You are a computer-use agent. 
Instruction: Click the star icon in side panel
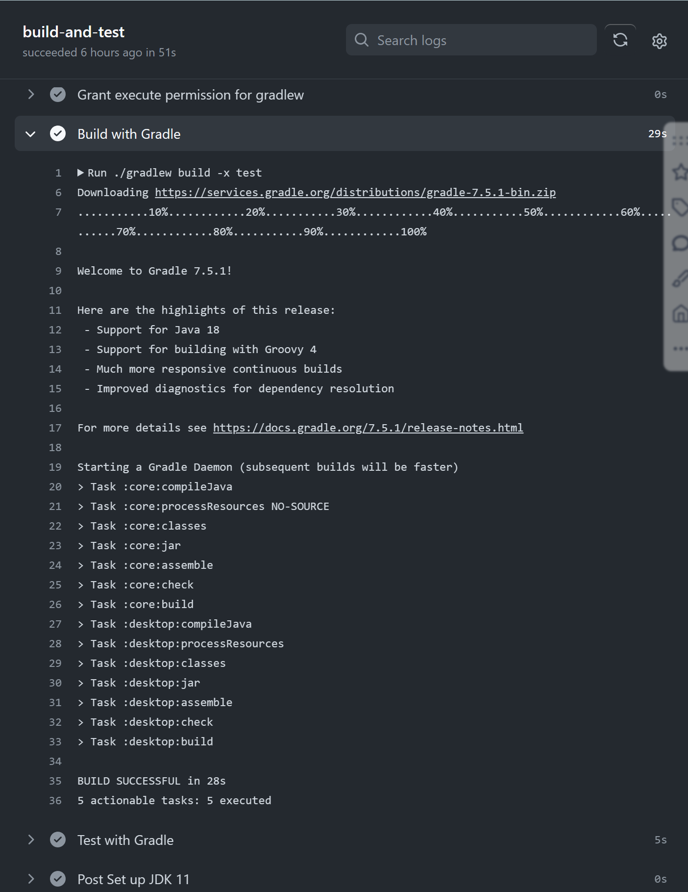[x=680, y=172]
